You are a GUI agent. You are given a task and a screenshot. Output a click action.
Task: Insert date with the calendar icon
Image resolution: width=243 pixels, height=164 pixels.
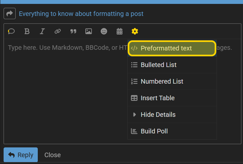click(x=120, y=32)
